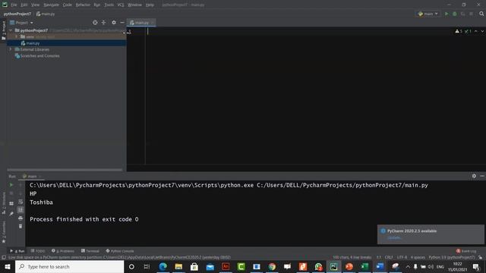The height and width of the screenshot is (273, 486).
Task: Open Refactor menu
Action: 83,5
